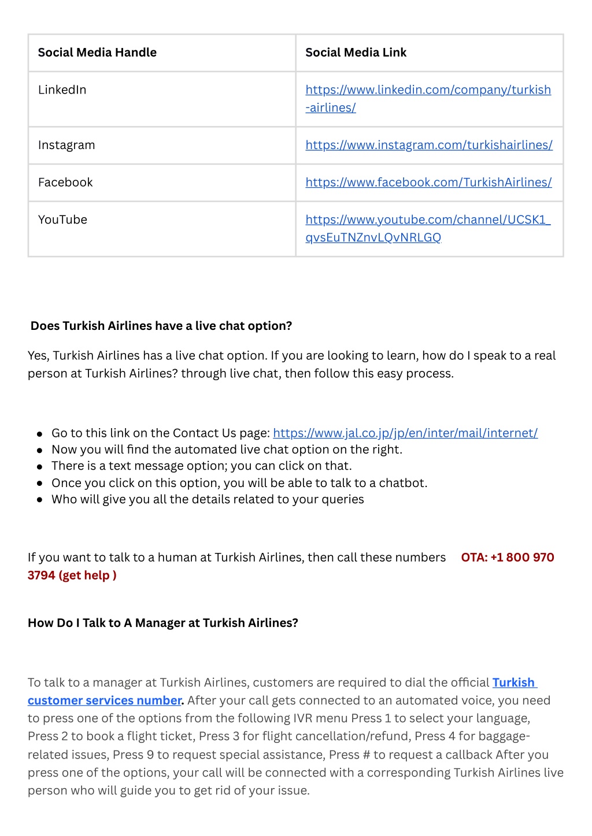The image size is (592, 836).
Task: Click the 'Social Media Handle' table header
Action: (x=97, y=53)
